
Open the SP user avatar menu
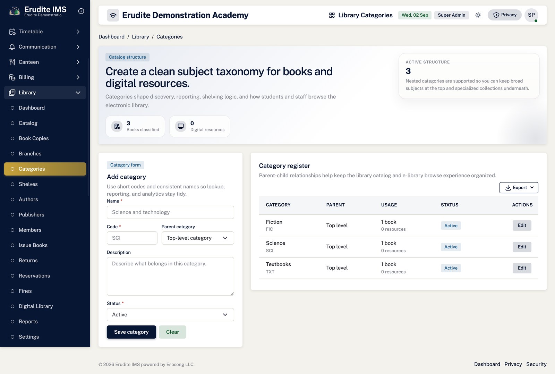click(x=531, y=15)
